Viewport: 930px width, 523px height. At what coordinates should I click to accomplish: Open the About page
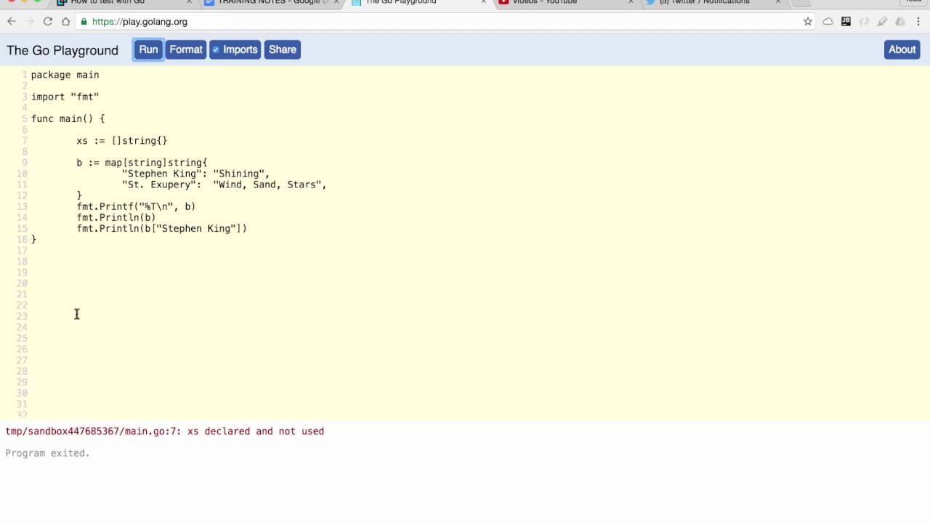click(x=902, y=49)
